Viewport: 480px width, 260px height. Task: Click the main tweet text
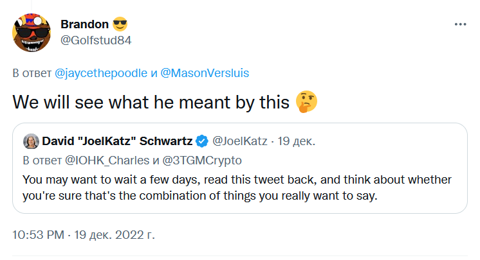tap(151, 102)
